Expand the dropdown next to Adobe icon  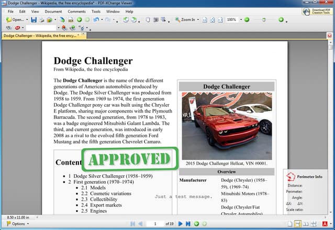330,224
